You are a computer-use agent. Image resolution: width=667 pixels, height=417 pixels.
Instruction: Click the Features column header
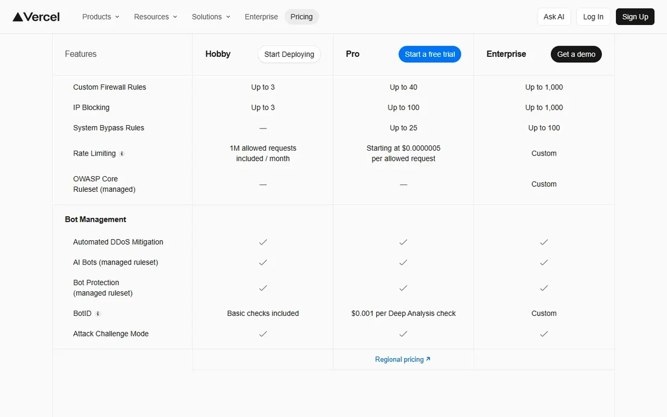[x=81, y=54]
